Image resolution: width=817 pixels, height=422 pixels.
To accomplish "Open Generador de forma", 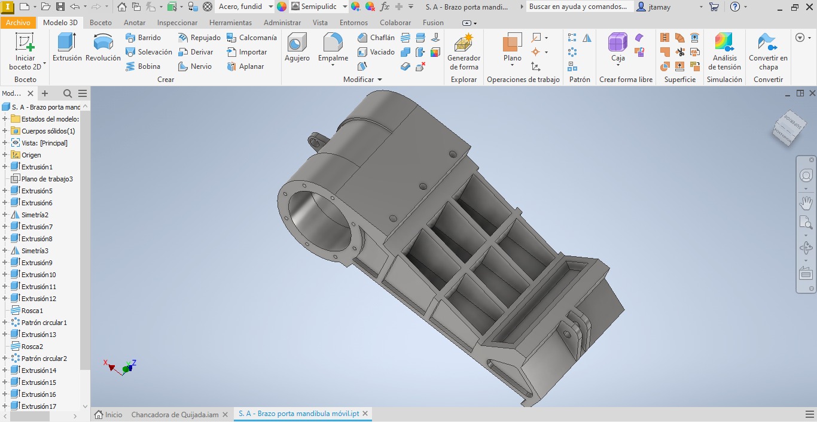I will tap(464, 51).
